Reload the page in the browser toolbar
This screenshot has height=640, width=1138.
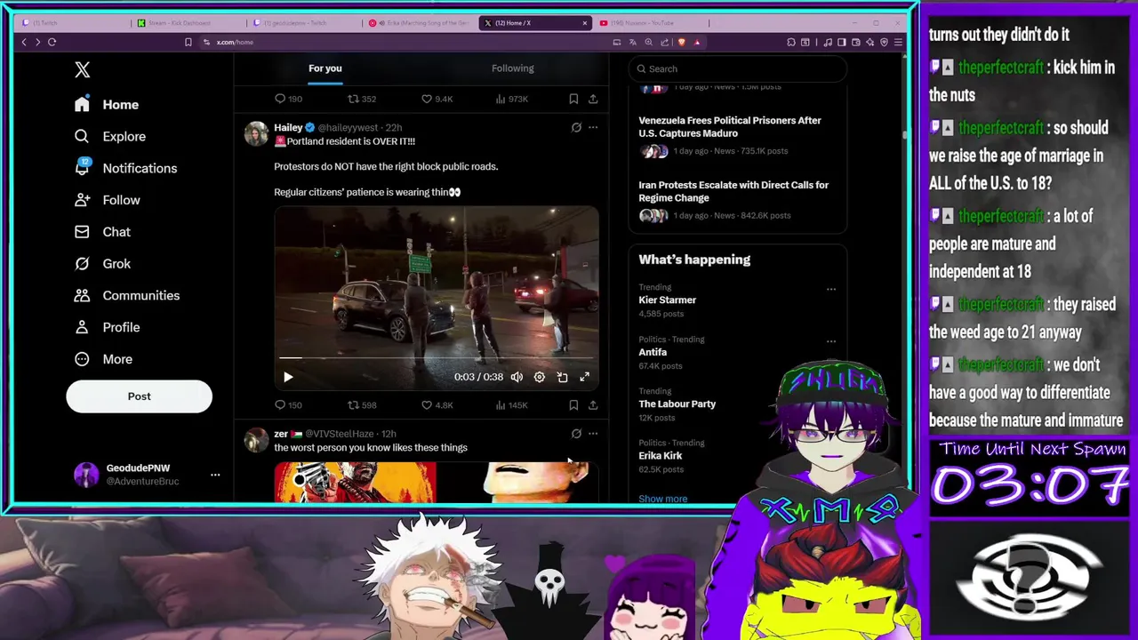pos(52,42)
